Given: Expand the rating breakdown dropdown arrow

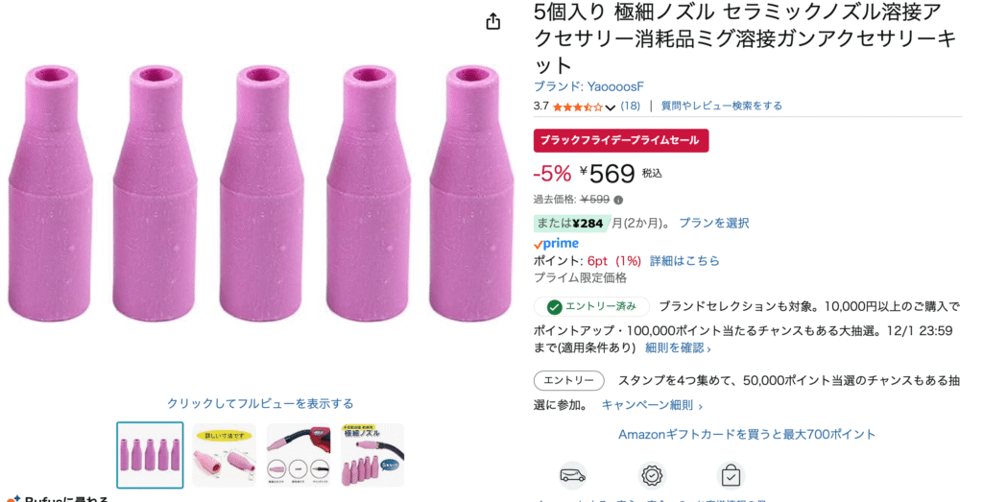Looking at the screenshot, I should (x=611, y=108).
